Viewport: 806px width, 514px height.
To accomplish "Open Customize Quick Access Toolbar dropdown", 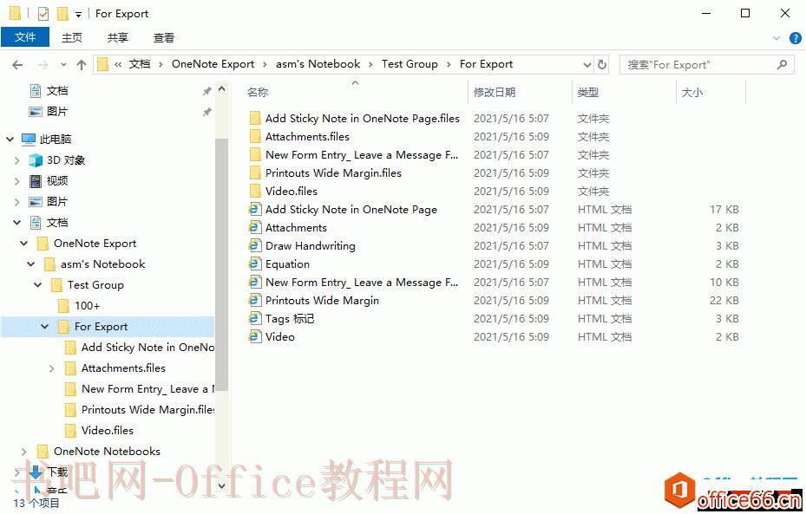I will 78,15.
